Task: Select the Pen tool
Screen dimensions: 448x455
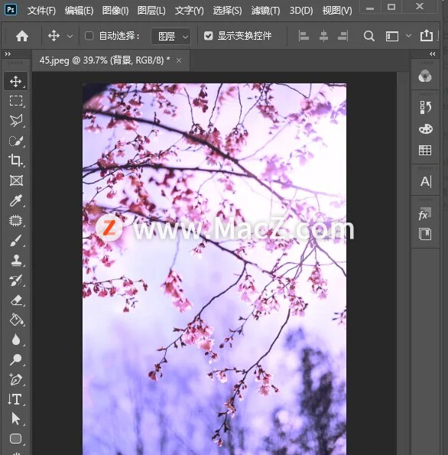Action: [x=15, y=379]
